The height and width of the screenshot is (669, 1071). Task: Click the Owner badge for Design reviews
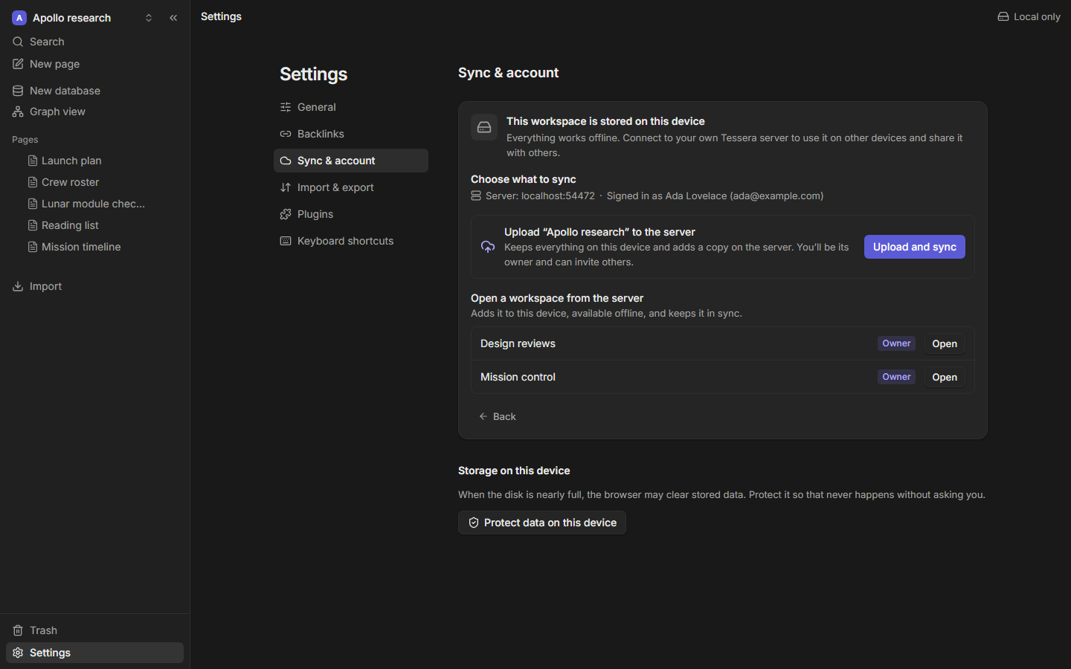coord(896,343)
